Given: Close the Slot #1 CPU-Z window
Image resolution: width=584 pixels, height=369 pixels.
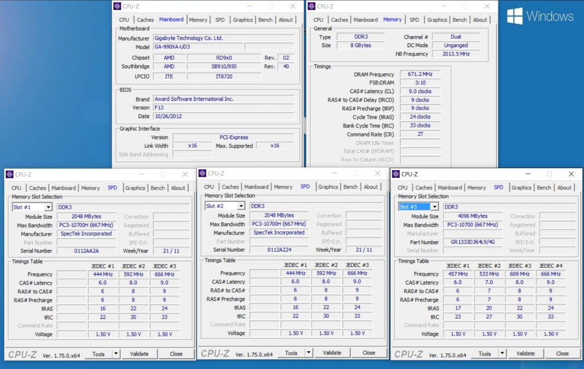Looking at the screenshot, I should pos(185,175).
